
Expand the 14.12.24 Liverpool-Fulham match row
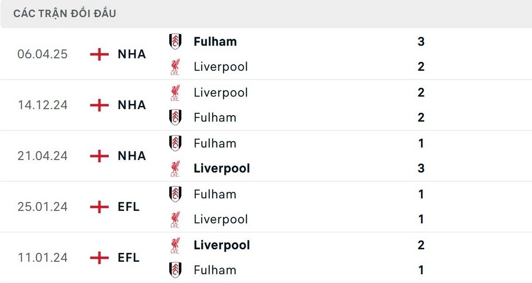(x=266, y=105)
